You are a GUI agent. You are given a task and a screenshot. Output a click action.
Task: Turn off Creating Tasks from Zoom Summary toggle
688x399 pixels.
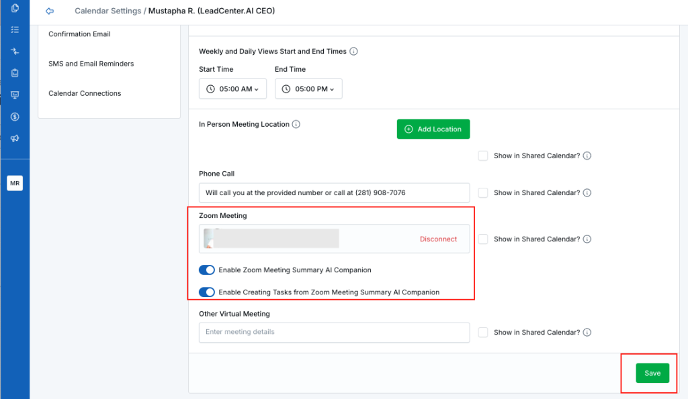207,292
